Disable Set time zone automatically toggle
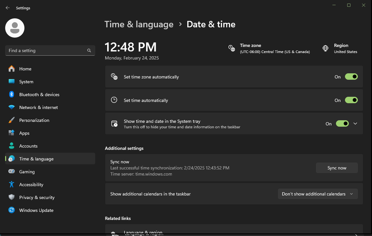The width and height of the screenshot is (372, 236). [x=351, y=77]
